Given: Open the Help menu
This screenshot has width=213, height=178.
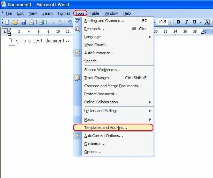Looking at the screenshot, I should pos(127,13).
